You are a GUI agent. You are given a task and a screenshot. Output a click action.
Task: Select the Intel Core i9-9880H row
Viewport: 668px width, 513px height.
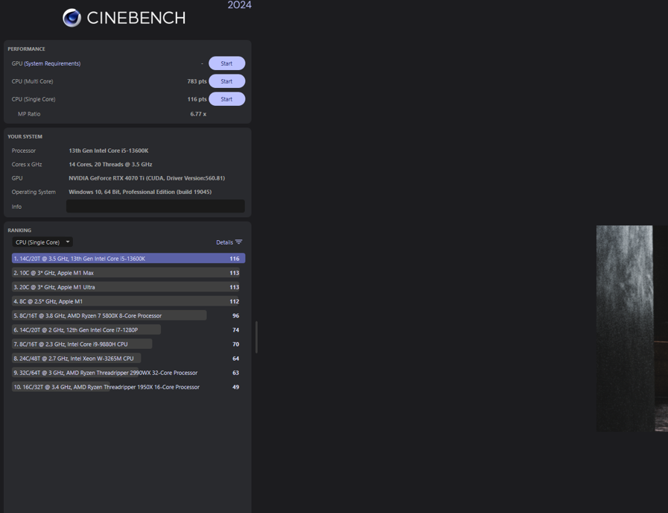128,344
